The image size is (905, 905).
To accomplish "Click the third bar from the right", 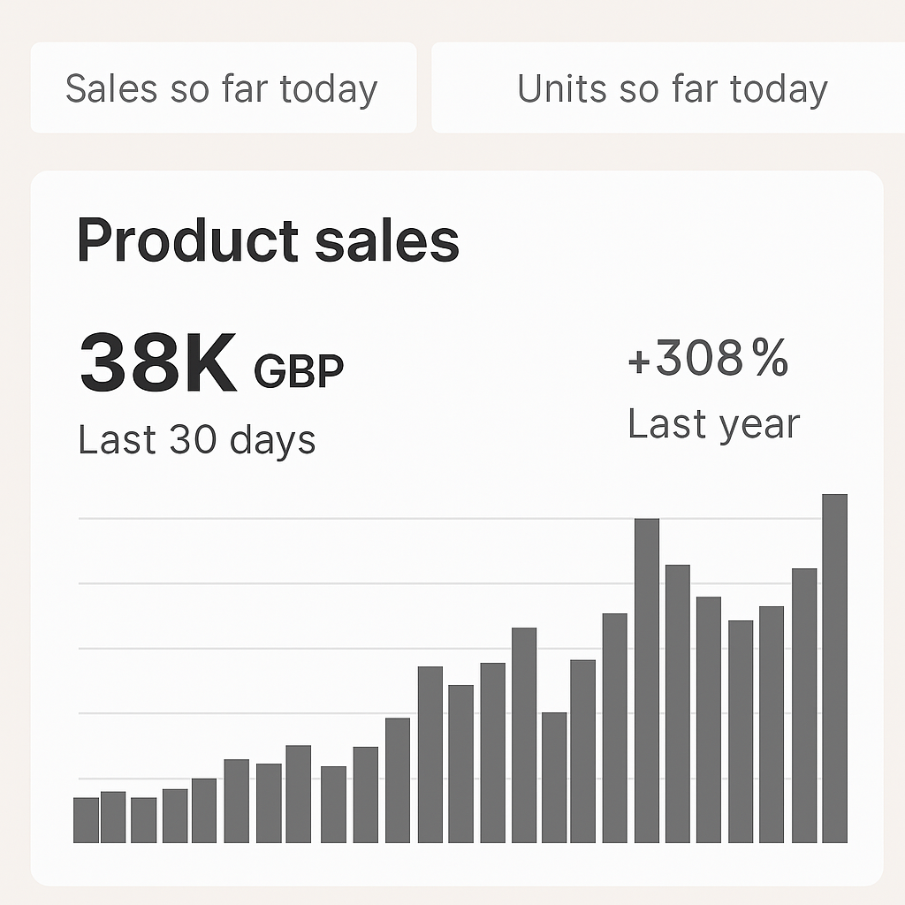I will pos(772,725).
